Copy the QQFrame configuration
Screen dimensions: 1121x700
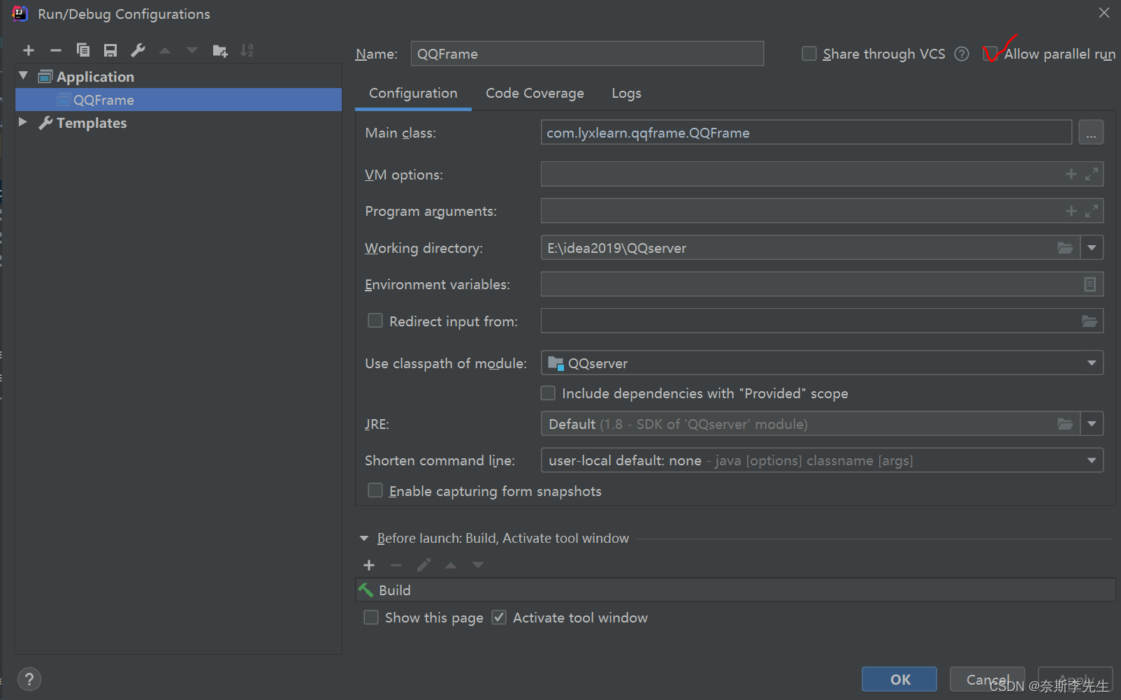tap(83, 50)
